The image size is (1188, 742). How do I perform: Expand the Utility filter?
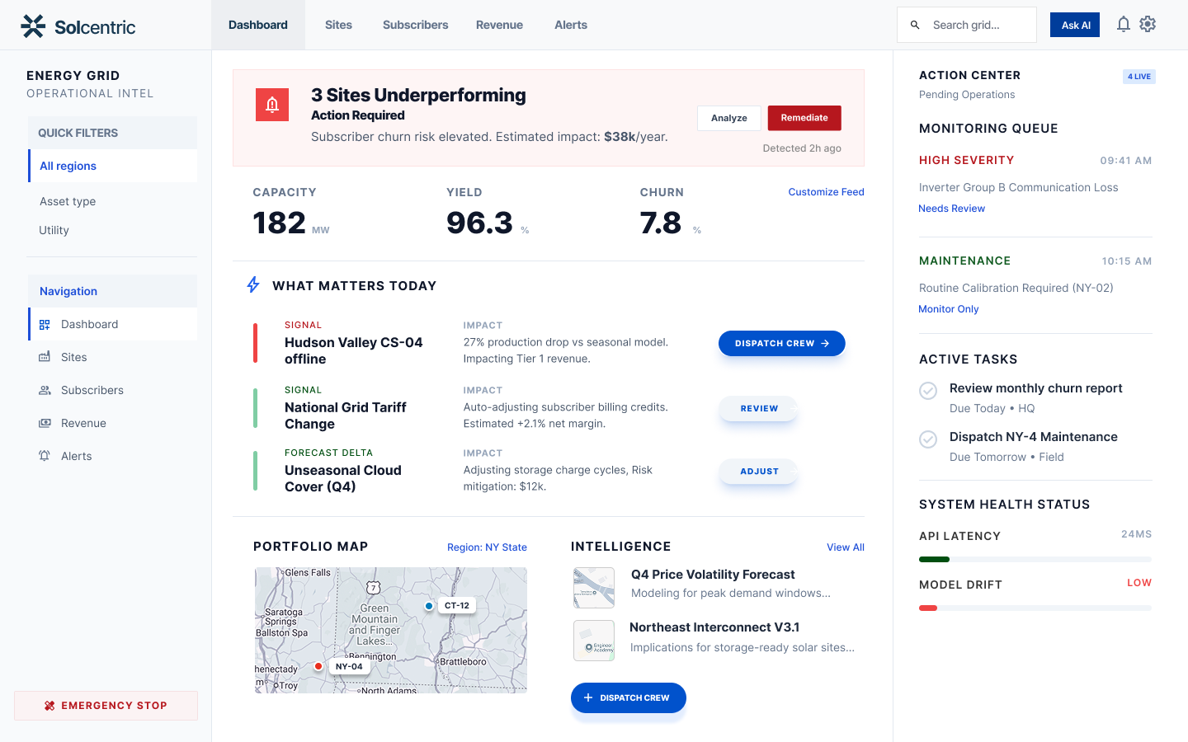click(54, 230)
